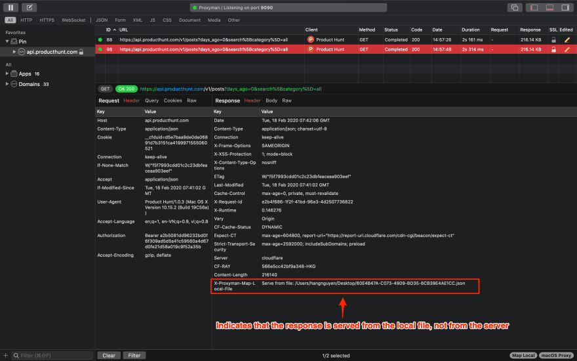Screen dimensions: 577x361
Task: Open Request Cookies tab
Action: pos(172,100)
